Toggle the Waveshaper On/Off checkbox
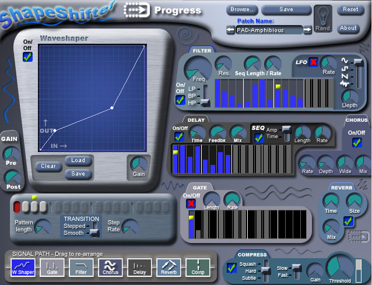Viewport: 372px width, 285px height. click(27, 57)
